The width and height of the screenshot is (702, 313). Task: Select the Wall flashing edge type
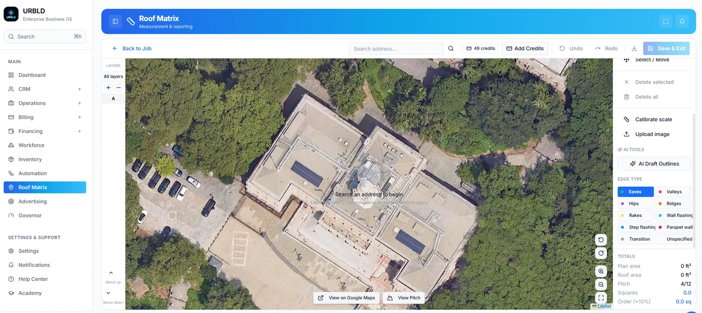(674, 215)
